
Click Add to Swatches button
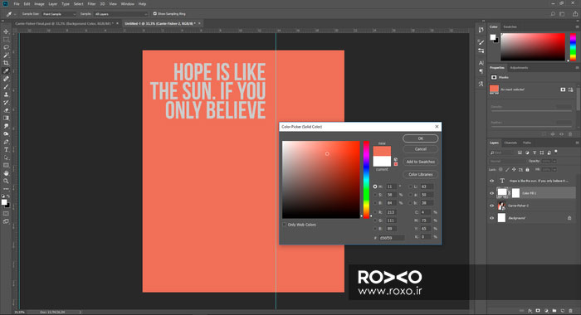coord(421,162)
